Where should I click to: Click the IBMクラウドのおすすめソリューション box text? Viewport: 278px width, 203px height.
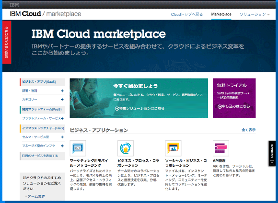click(x=42, y=183)
